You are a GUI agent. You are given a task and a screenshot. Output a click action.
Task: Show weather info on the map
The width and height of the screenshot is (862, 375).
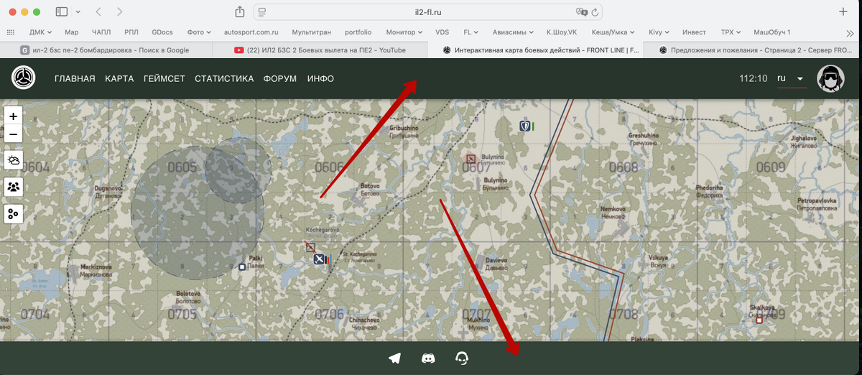[x=14, y=159]
